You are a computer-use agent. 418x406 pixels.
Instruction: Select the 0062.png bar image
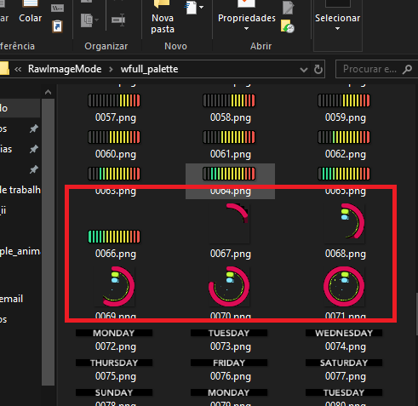point(344,137)
